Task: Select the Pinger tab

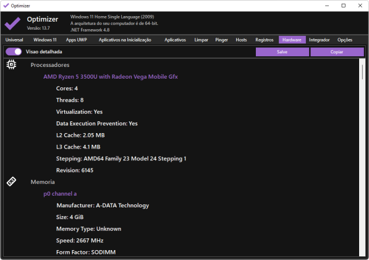Action: click(x=221, y=40)
